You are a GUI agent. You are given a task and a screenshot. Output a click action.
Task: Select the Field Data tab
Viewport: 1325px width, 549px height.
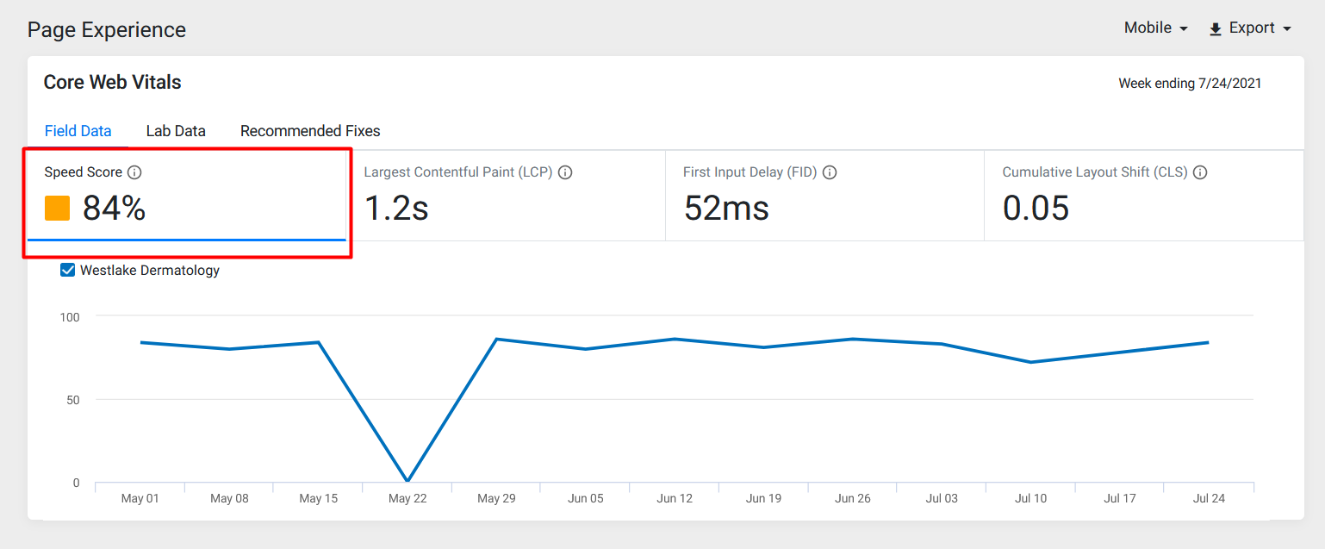(x=78, y=131)
